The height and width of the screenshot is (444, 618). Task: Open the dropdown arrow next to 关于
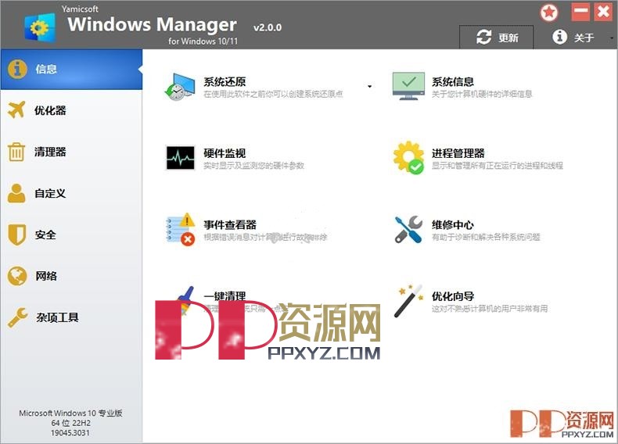pyautogui.click(x=612, y=38)
